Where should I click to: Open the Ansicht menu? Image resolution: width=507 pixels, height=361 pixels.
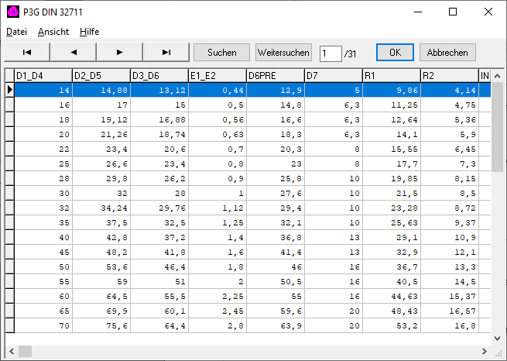click(x=53, y=32)
